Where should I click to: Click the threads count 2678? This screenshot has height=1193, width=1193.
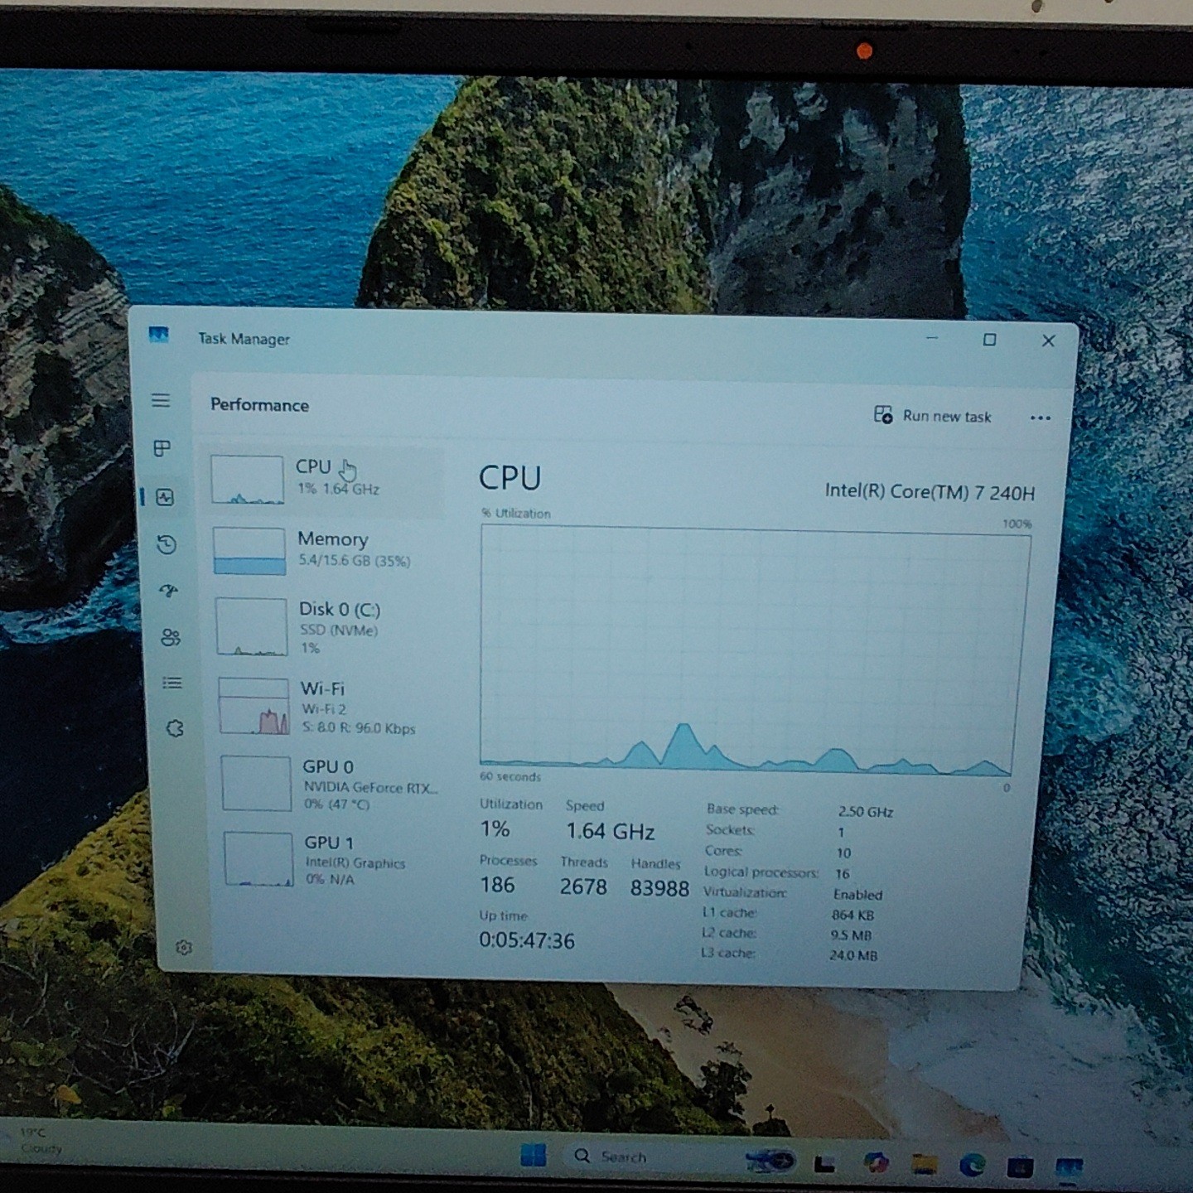tap(583, 886)
